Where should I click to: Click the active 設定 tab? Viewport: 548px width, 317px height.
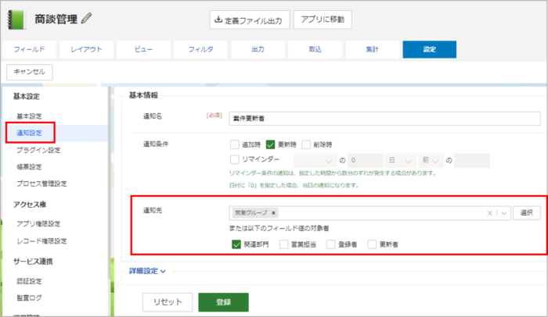click(430, 49)
